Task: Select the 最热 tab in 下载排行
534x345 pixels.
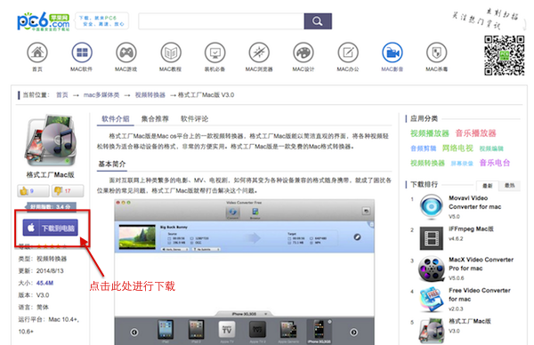Action: point(509,186)
